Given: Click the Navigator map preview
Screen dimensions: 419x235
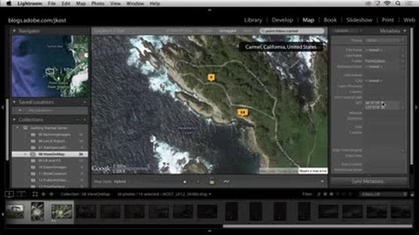Looking at the screenshot, I should click(x=50, y=67).
